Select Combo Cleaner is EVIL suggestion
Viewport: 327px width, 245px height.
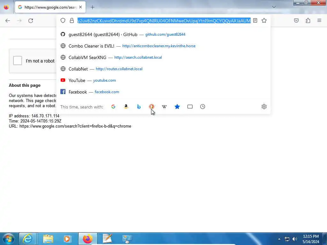(163, 46)
